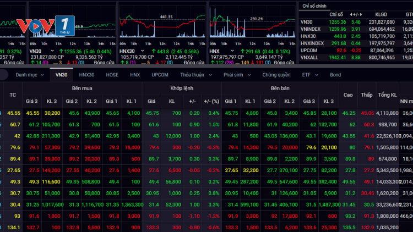The width and height of the screenshot is (413, 232).
Task: Click the sell volume cell 370,100
Action: [x=289, y=170]
